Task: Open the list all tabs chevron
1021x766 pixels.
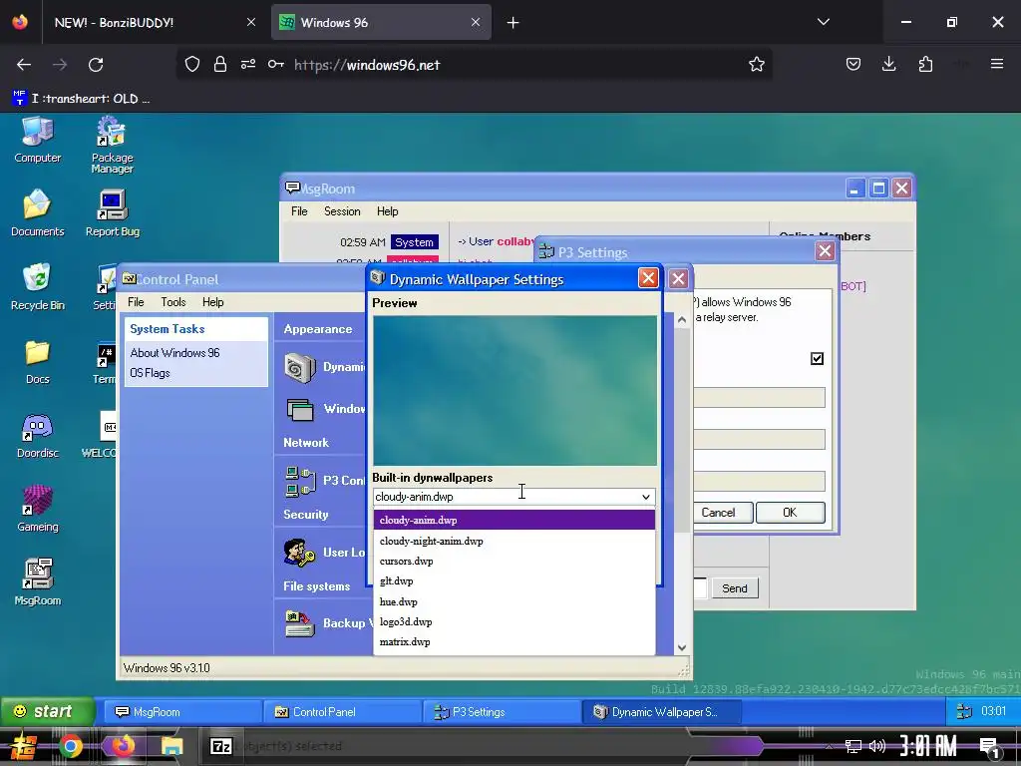Action: coord(823,22)
